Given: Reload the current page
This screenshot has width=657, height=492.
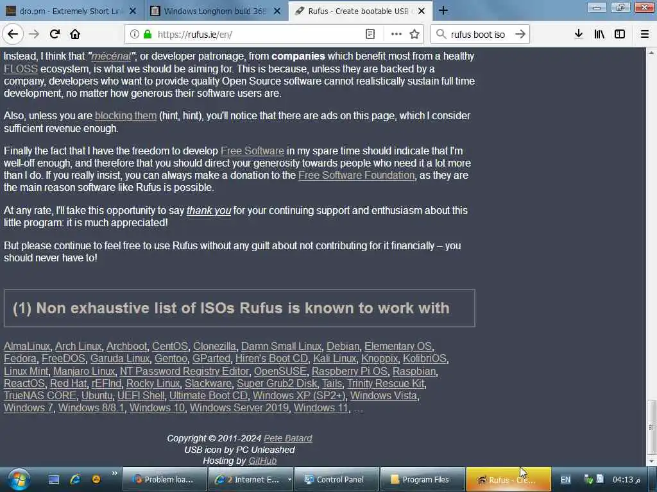Looking at the screenshot, I should coord(55,35).
